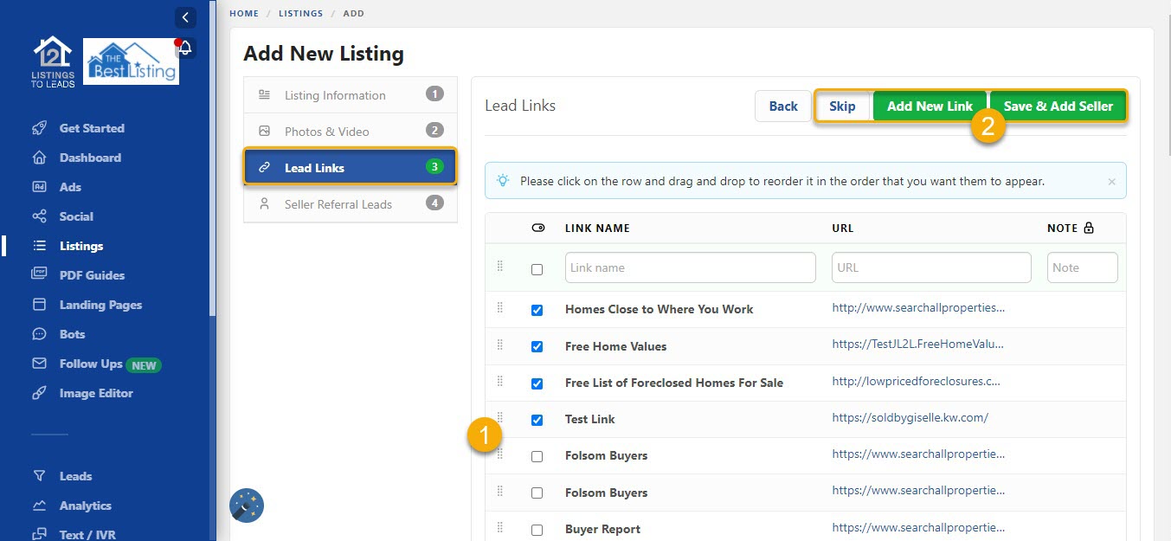1171x541 pixels.
Task: Click the Save & Add Seller button
Action: click(x=1058, y=106)
